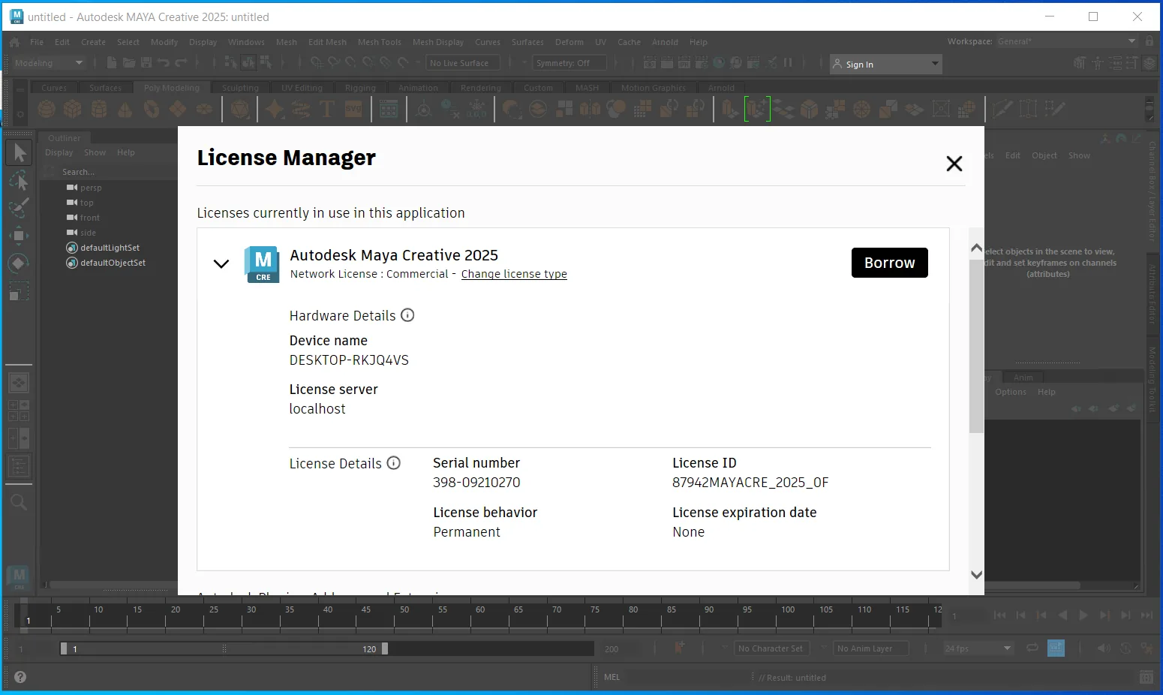1163x695 pixels.
Task: Play forward in the timeline
Action: coord(1083,615)
